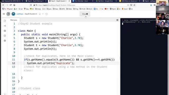
Task: Open the gmail bookmark
Action: coord(10,9)
